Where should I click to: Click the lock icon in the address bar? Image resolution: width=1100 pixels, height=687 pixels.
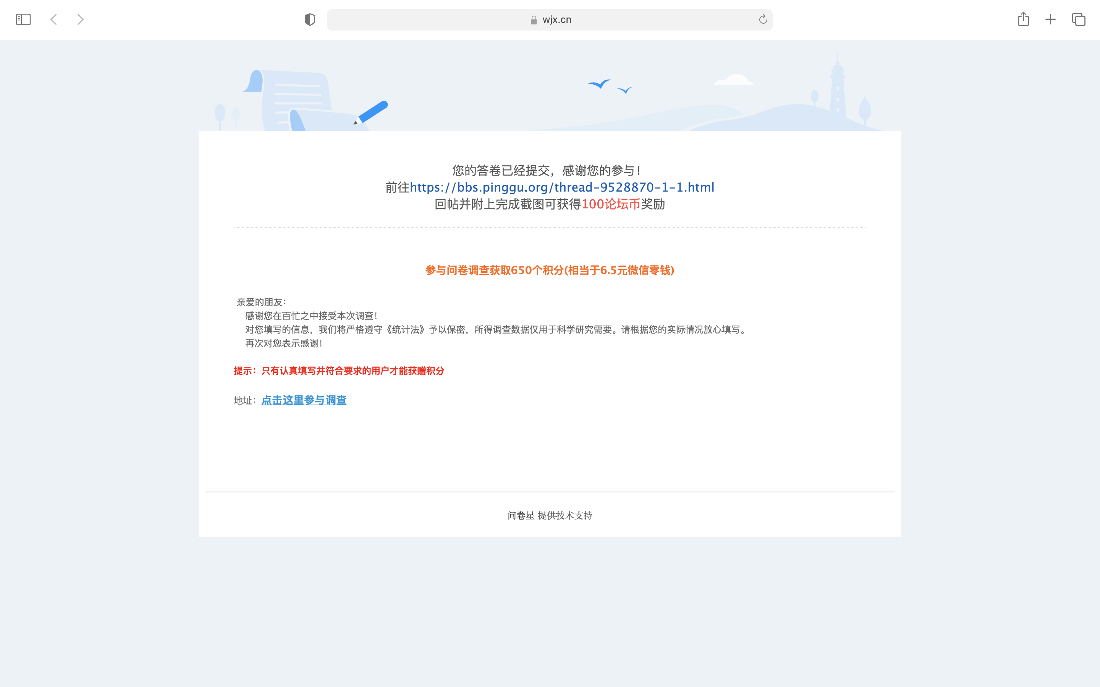tap(534, 20)
